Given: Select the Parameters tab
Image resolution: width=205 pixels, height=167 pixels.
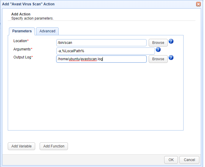Looking at the screenshot, I should tap(22, 31).
